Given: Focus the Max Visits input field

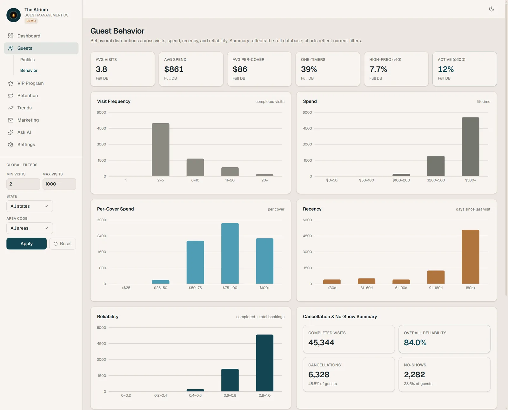Looking at the screenshot, I should (x=59, y=184).
